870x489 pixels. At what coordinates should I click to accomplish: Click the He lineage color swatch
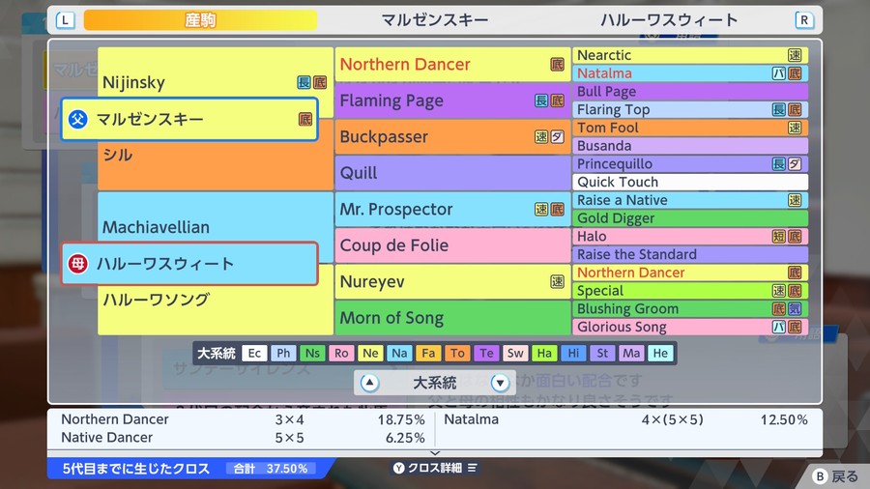click(x=660, y=353)
